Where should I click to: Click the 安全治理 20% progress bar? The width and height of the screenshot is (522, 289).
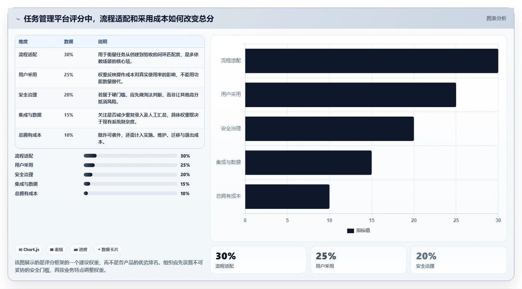[x=130, y=175]
